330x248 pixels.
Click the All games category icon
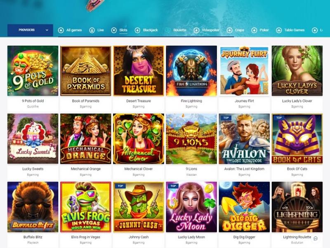click(61, 30)
